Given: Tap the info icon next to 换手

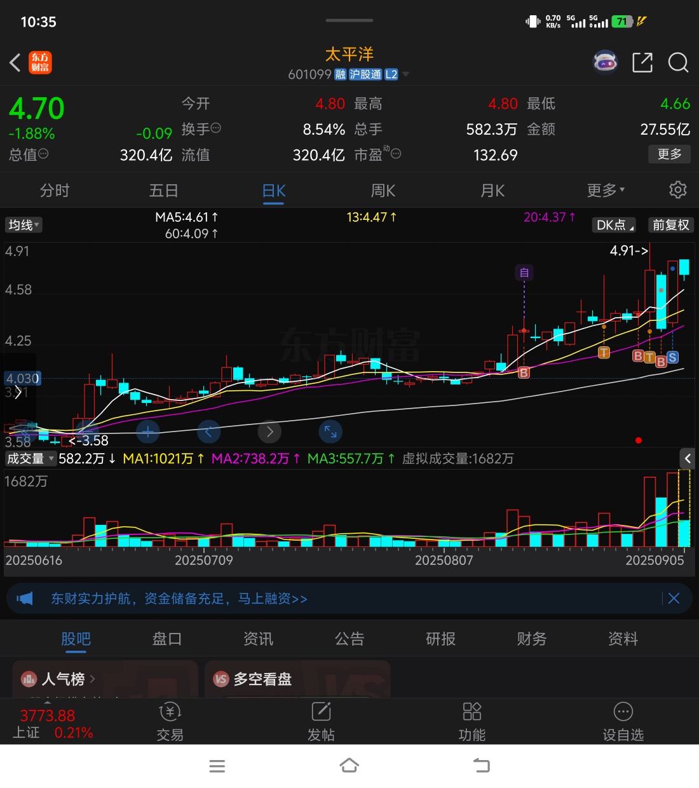Looking at the screenshot, I should (x=216, y=128).
